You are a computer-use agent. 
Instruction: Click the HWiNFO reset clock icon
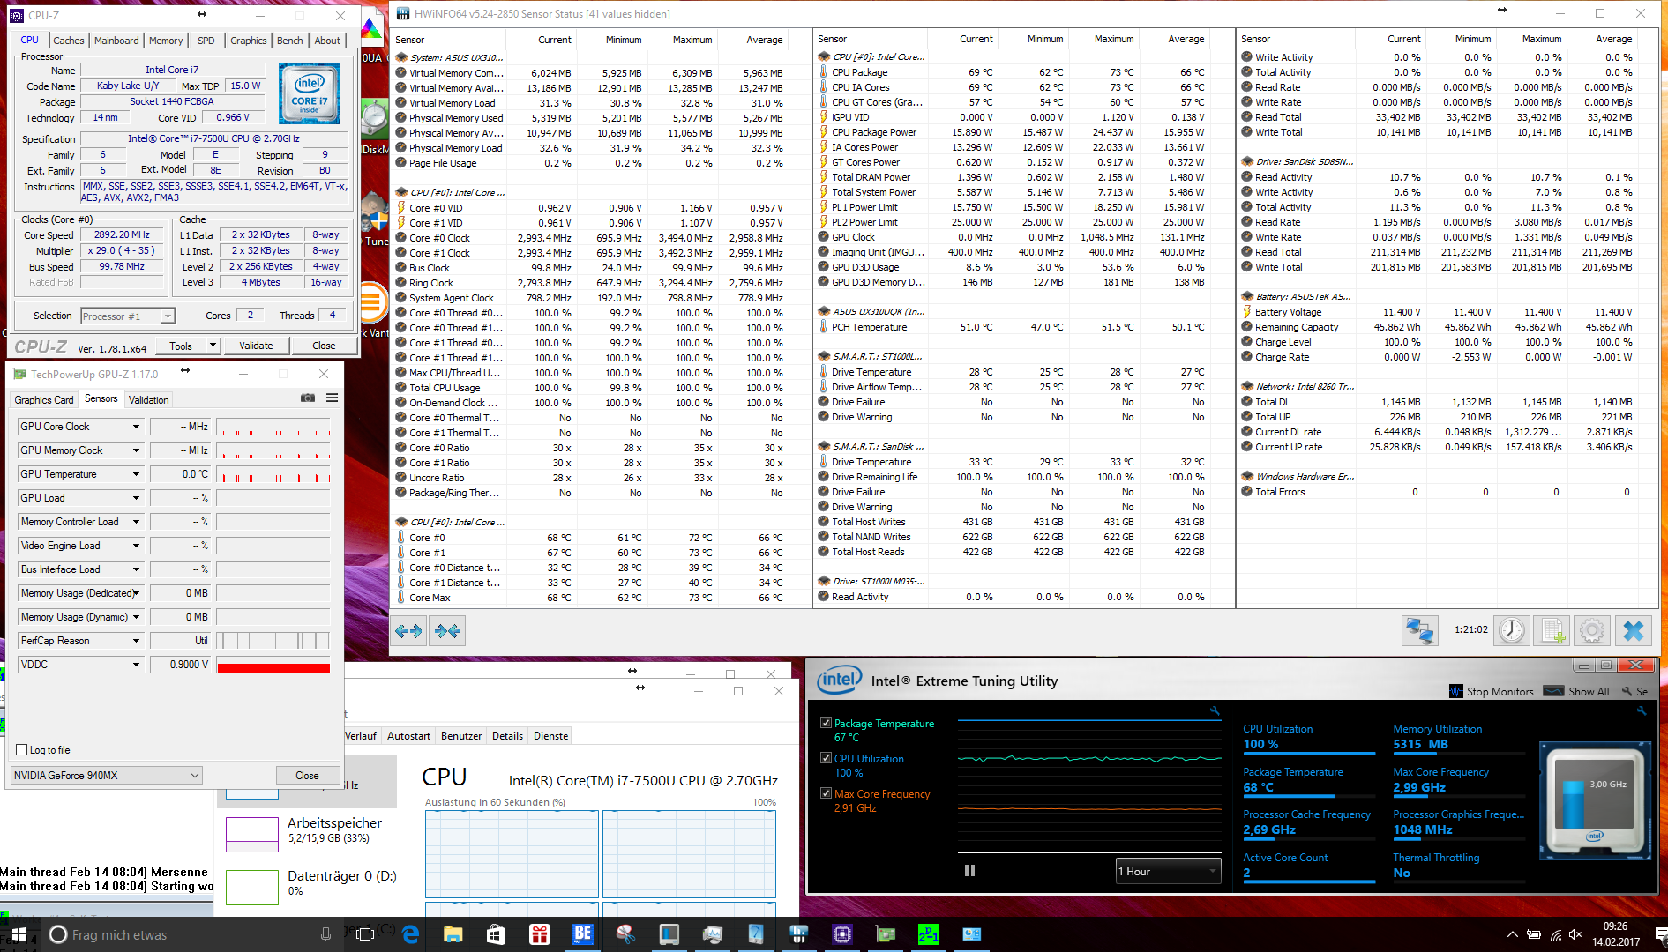click(1511, 631)
